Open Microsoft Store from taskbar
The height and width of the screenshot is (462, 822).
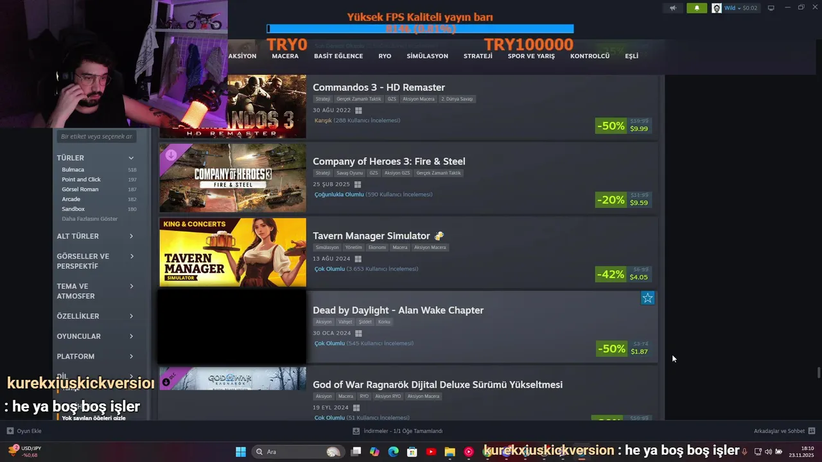pos(412,452)
